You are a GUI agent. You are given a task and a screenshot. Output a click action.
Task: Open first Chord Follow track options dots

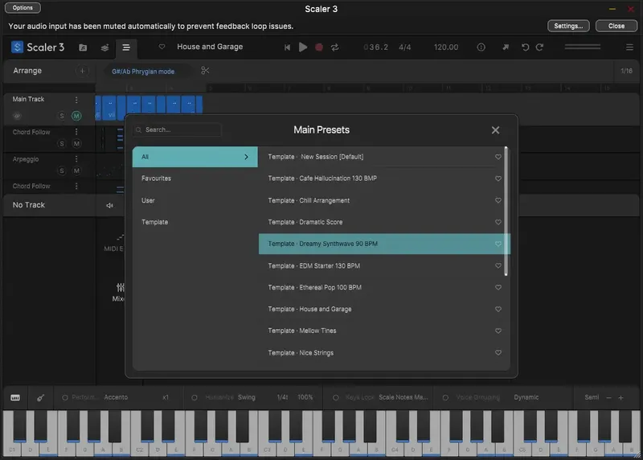click(x=76, y=132)
